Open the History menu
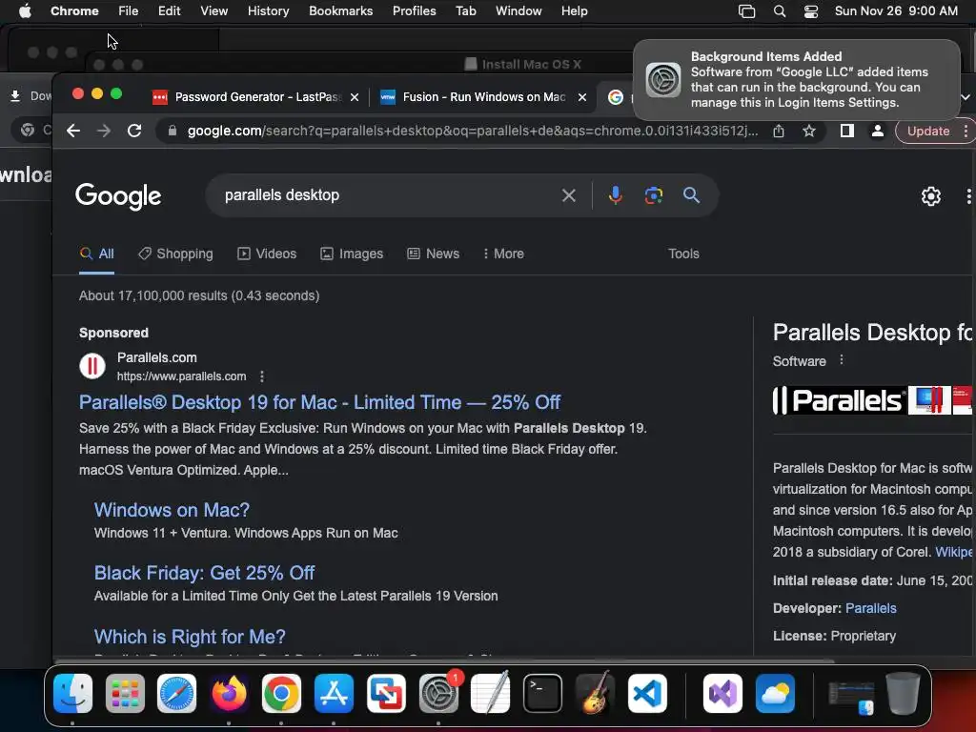This screenshot has width=976, height=732. pos(268,11)
